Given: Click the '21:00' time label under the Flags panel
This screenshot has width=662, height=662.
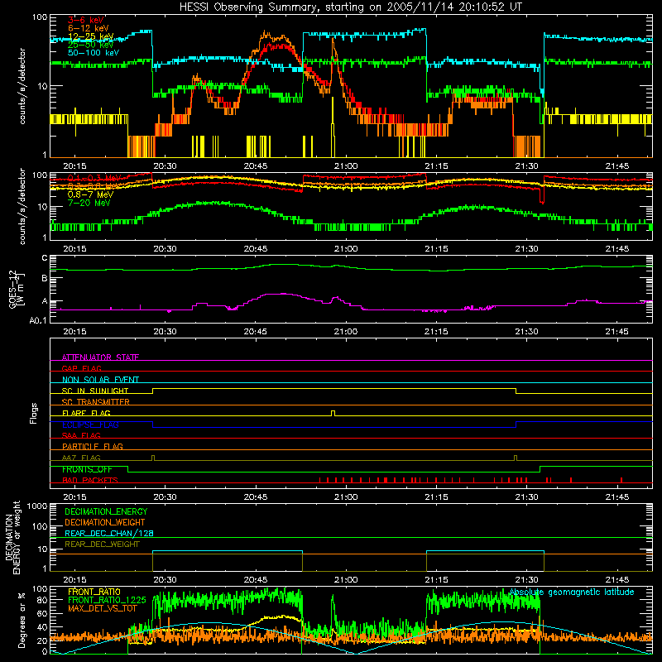Looking at the screenshot, I should point(346,496).
